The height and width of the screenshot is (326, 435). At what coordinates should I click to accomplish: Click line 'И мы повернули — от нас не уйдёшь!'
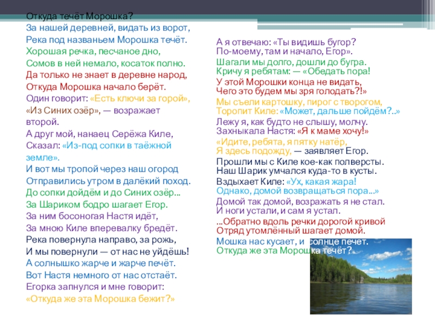pos(108,252)
